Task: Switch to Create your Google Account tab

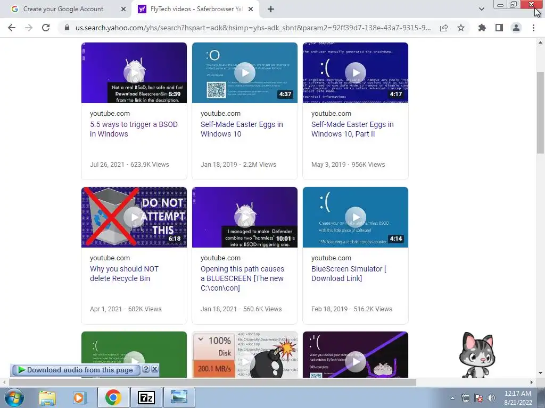Action: (x=63, y=9)
